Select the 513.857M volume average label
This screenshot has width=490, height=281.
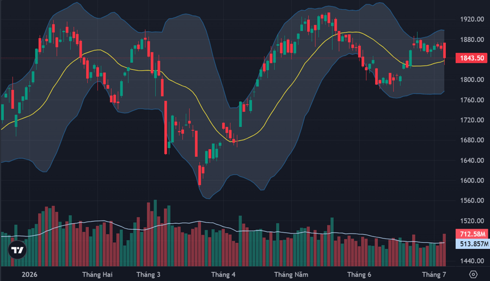[x=473, y=244]
